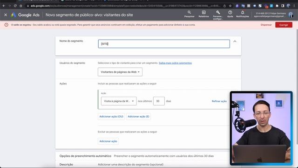Dismiss the balance warning via Dispensar
The image size is (298, 168).
[x=266, y=25]
